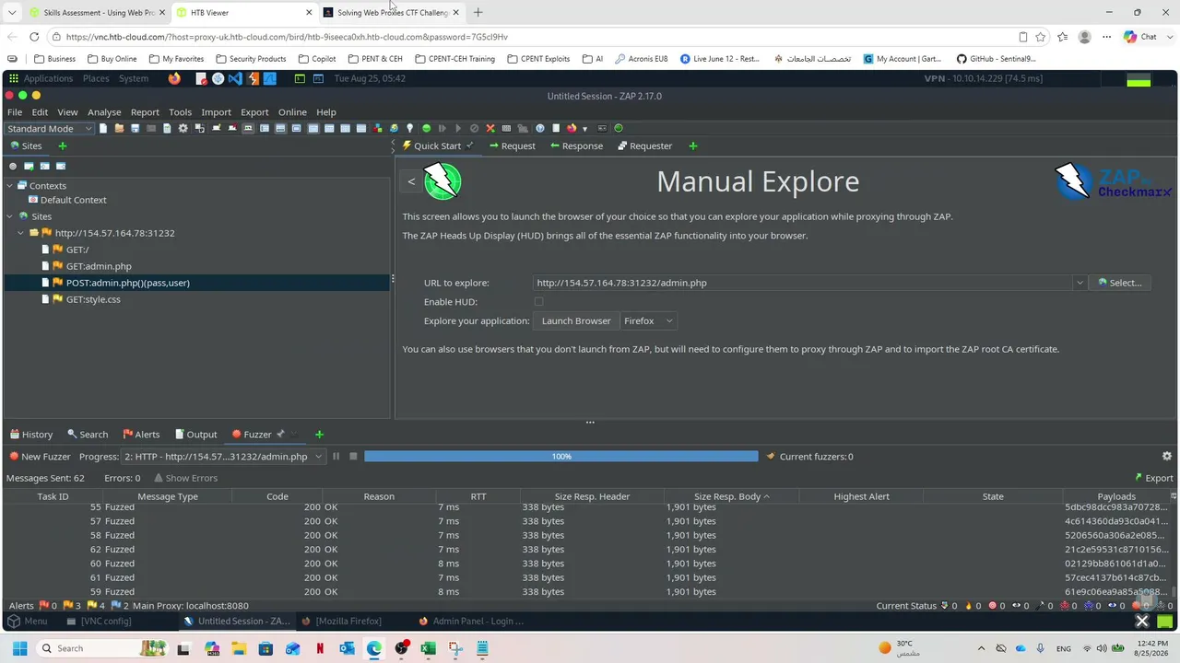Add a new tab in Sites panel
The image size is (1180, 663).
pos(63,145)
